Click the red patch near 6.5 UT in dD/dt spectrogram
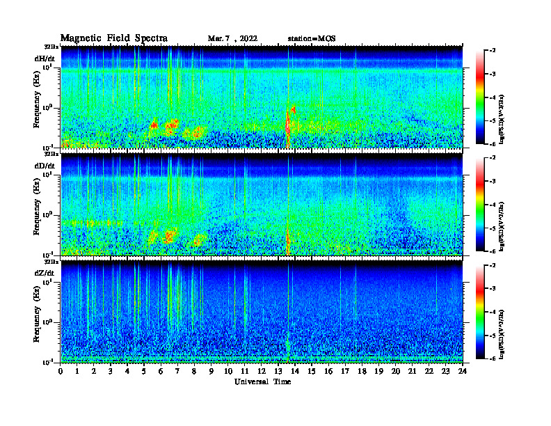 (x=170, y=235)
